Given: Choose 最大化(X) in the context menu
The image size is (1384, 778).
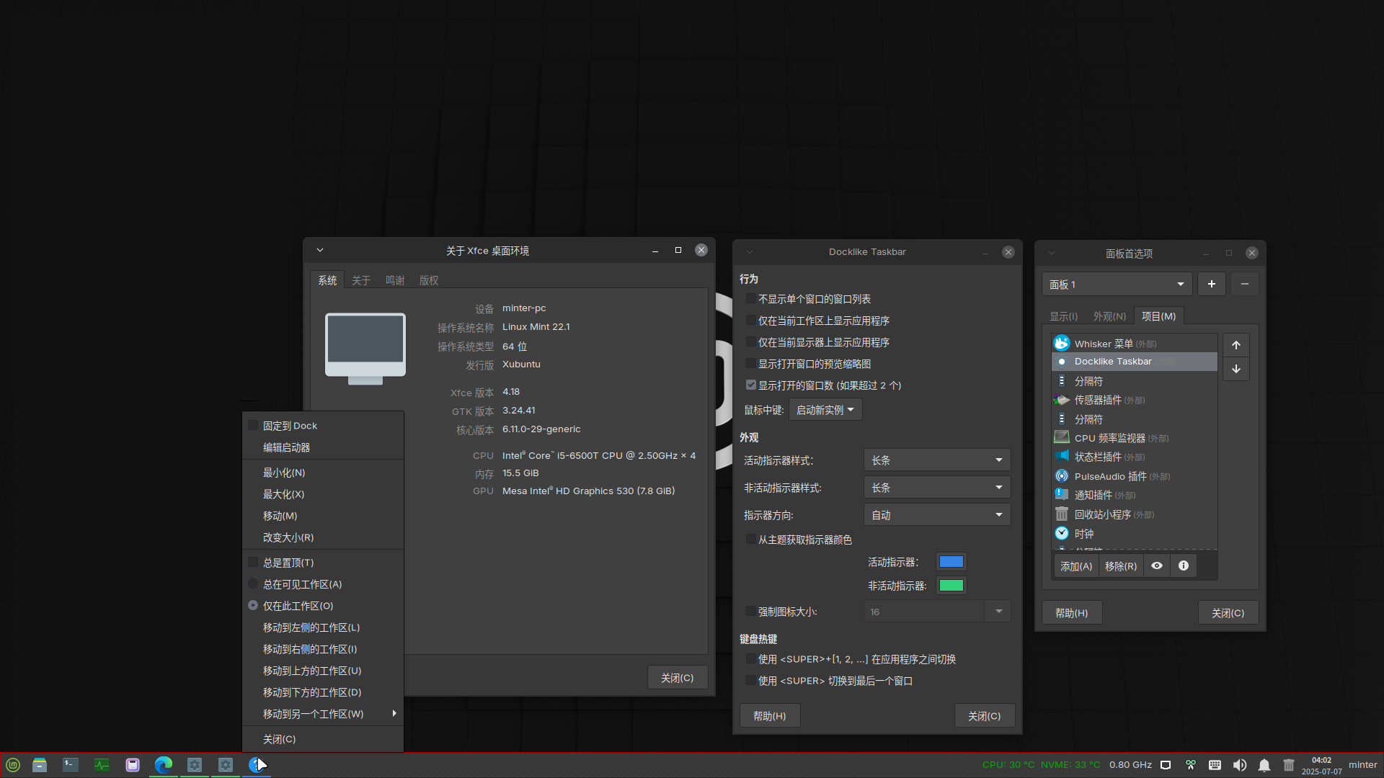Looking at the screenshot, I should (x=323, y=494).
